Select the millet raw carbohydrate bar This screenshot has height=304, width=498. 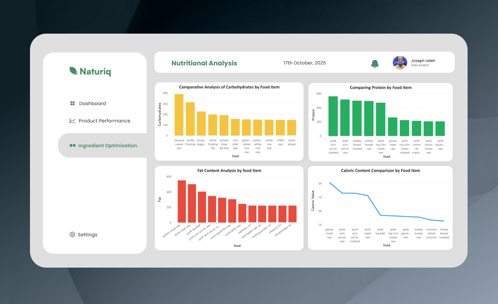(280, 128)
